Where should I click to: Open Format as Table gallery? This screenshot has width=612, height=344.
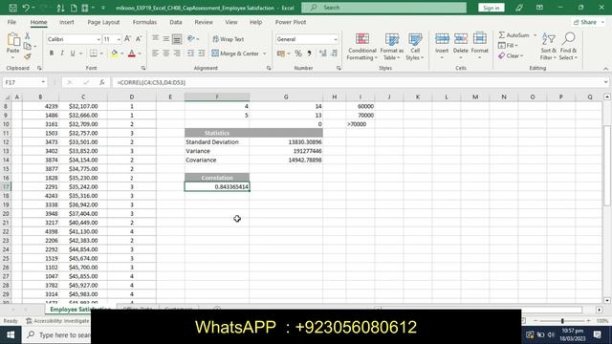pyautogui.click(x=391, y=47)
